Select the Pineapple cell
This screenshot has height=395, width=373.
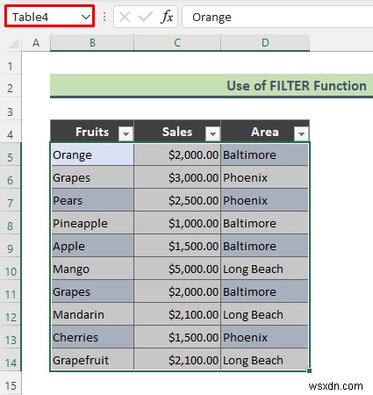point(92,223)
